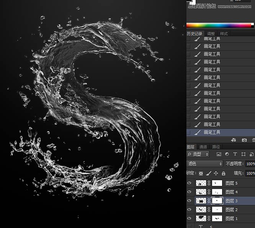Select 图层 3 layer thumbnail

pos(201,201)
